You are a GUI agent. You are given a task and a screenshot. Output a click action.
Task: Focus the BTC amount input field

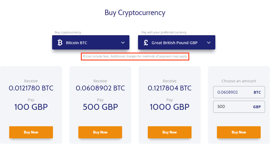click(x=239, y=92)
